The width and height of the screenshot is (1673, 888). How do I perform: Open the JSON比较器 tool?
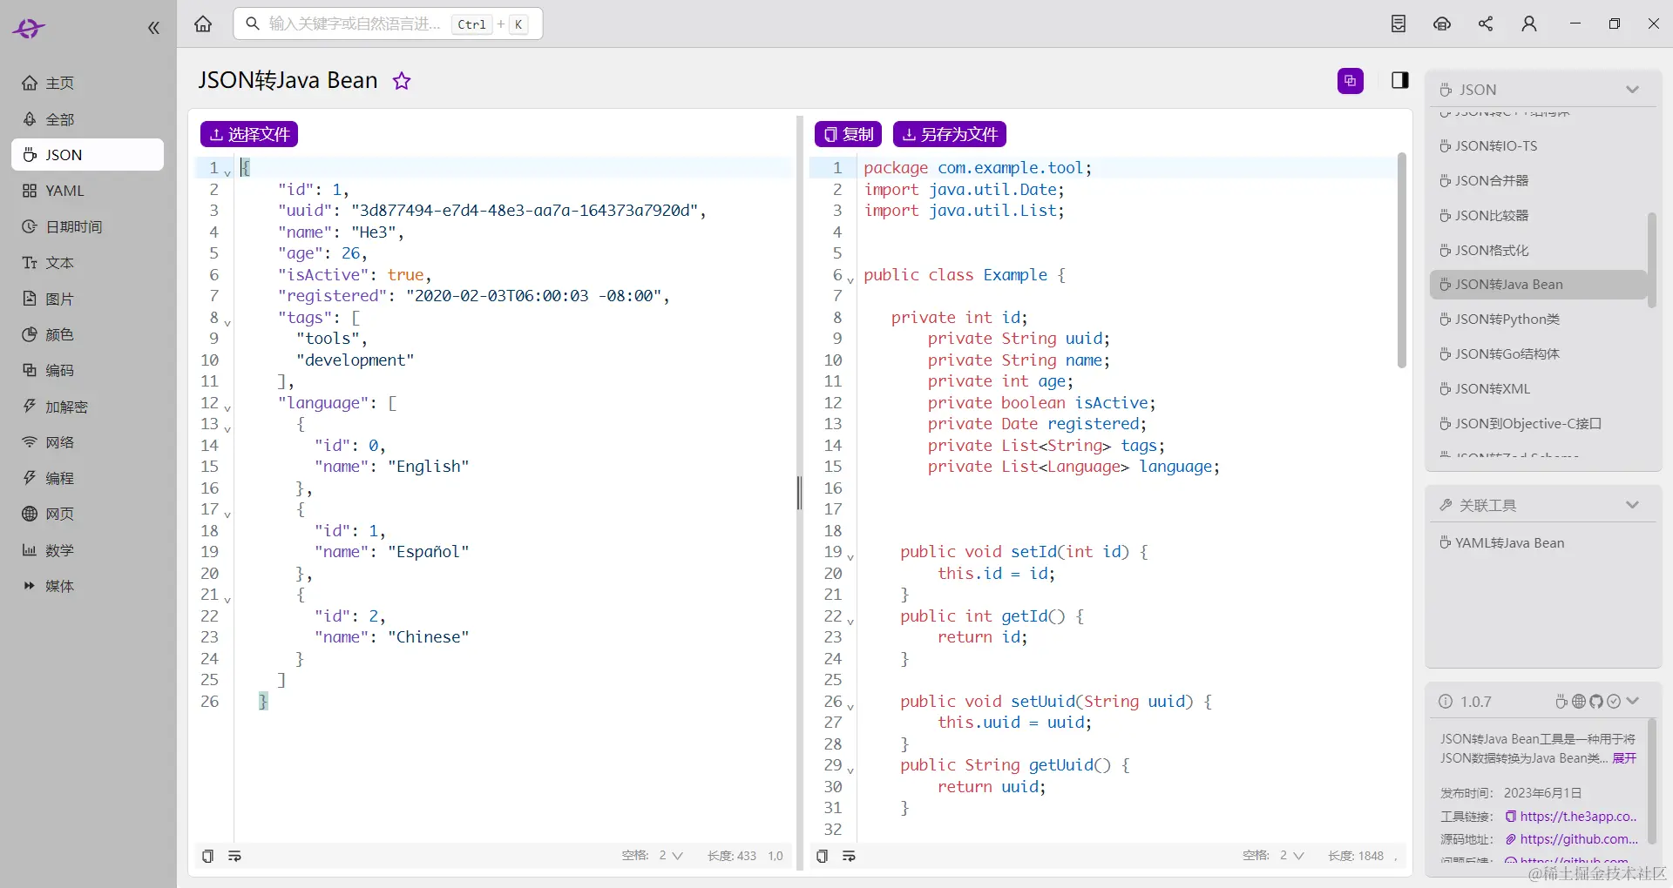pos(1538,216)
